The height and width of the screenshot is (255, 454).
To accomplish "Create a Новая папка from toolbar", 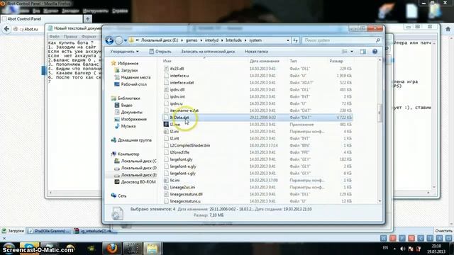I will coord(256,52).
